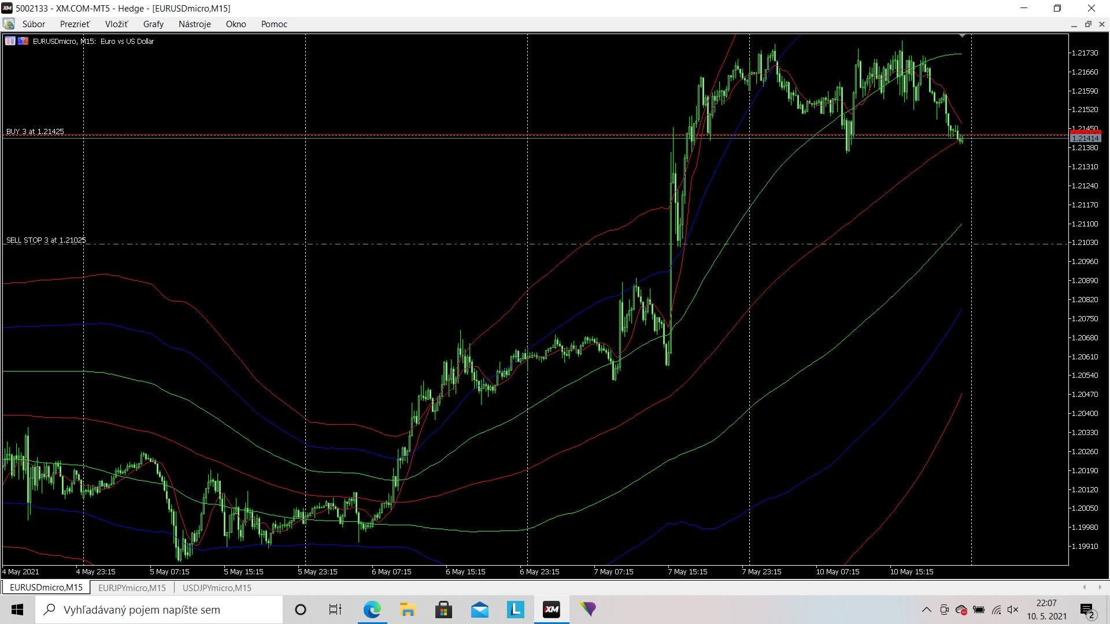Click the EURUSDmicro, M15: Euro vs US Dollar title
Viewport: 1110px width, 624px height.
[x=93, y=41]
